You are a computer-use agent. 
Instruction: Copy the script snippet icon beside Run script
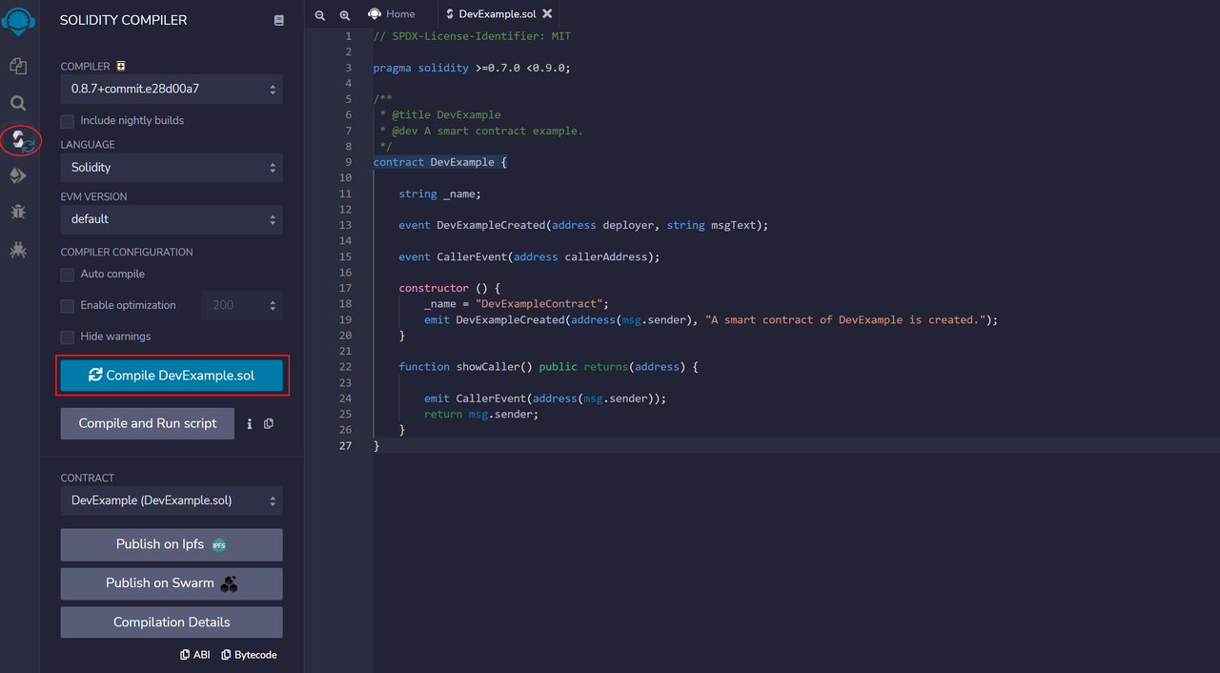coord(269,423)
